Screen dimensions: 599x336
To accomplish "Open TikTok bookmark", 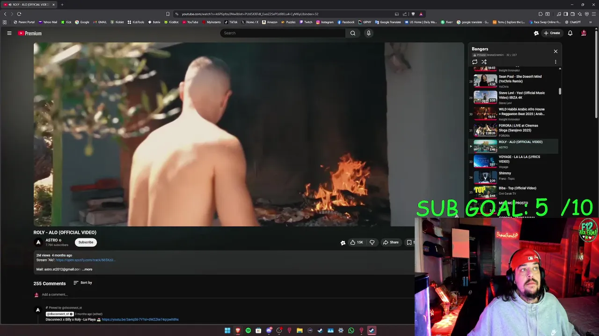I will coord(231,22).
